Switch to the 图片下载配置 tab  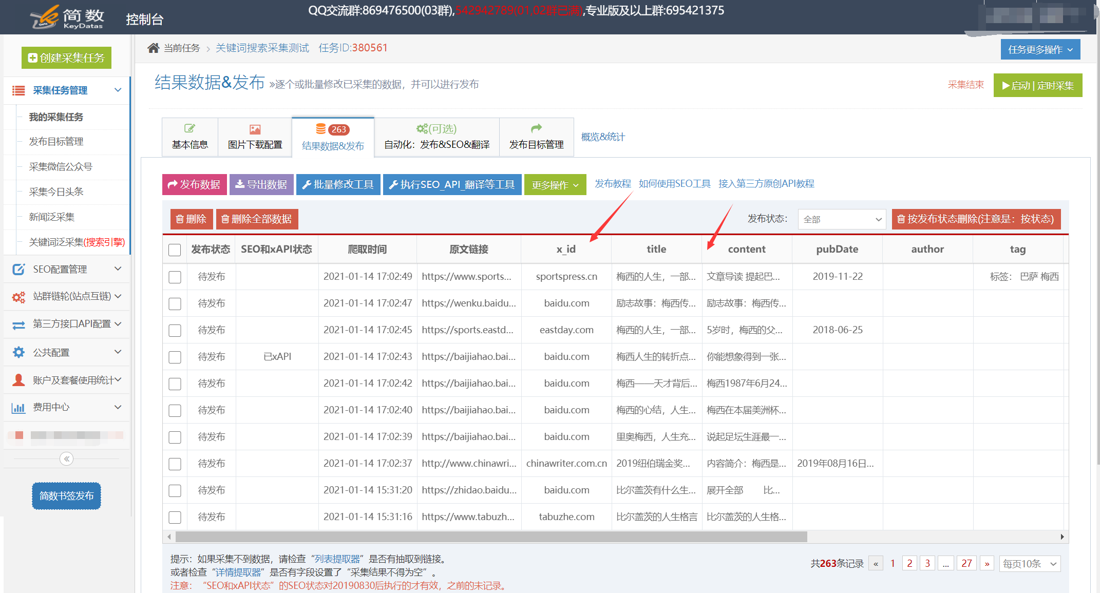click(x=255, y=137)
